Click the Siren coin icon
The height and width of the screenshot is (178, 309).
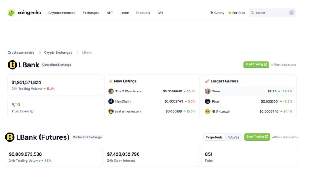pyautogui.click(x=207, y=91)
